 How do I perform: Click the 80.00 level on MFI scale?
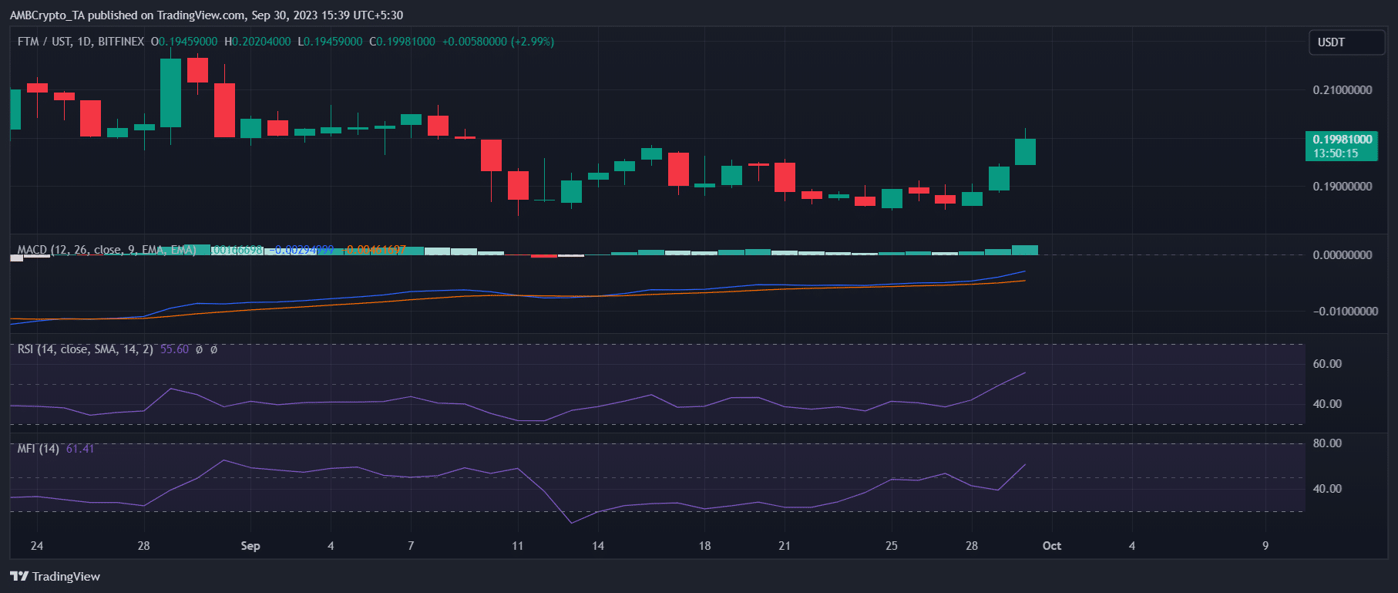point(1327,443)
